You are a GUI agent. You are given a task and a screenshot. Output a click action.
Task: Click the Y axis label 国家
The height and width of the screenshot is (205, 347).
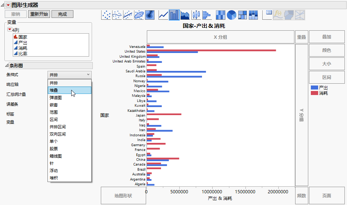pyautogui.click(x=105, y=115)
